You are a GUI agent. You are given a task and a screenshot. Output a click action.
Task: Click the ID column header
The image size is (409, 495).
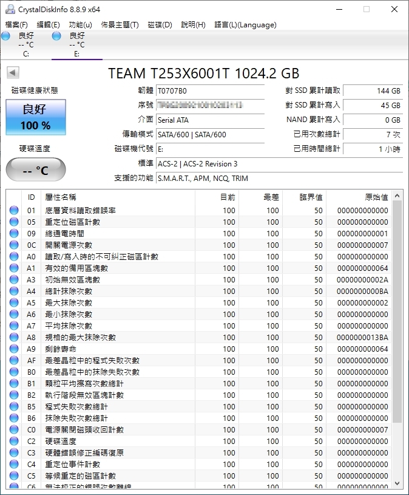tap(31, 197)
